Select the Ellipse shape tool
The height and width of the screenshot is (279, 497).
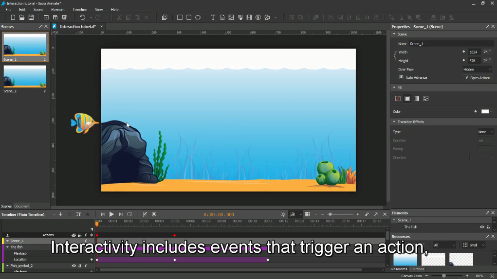coord(198,17)
